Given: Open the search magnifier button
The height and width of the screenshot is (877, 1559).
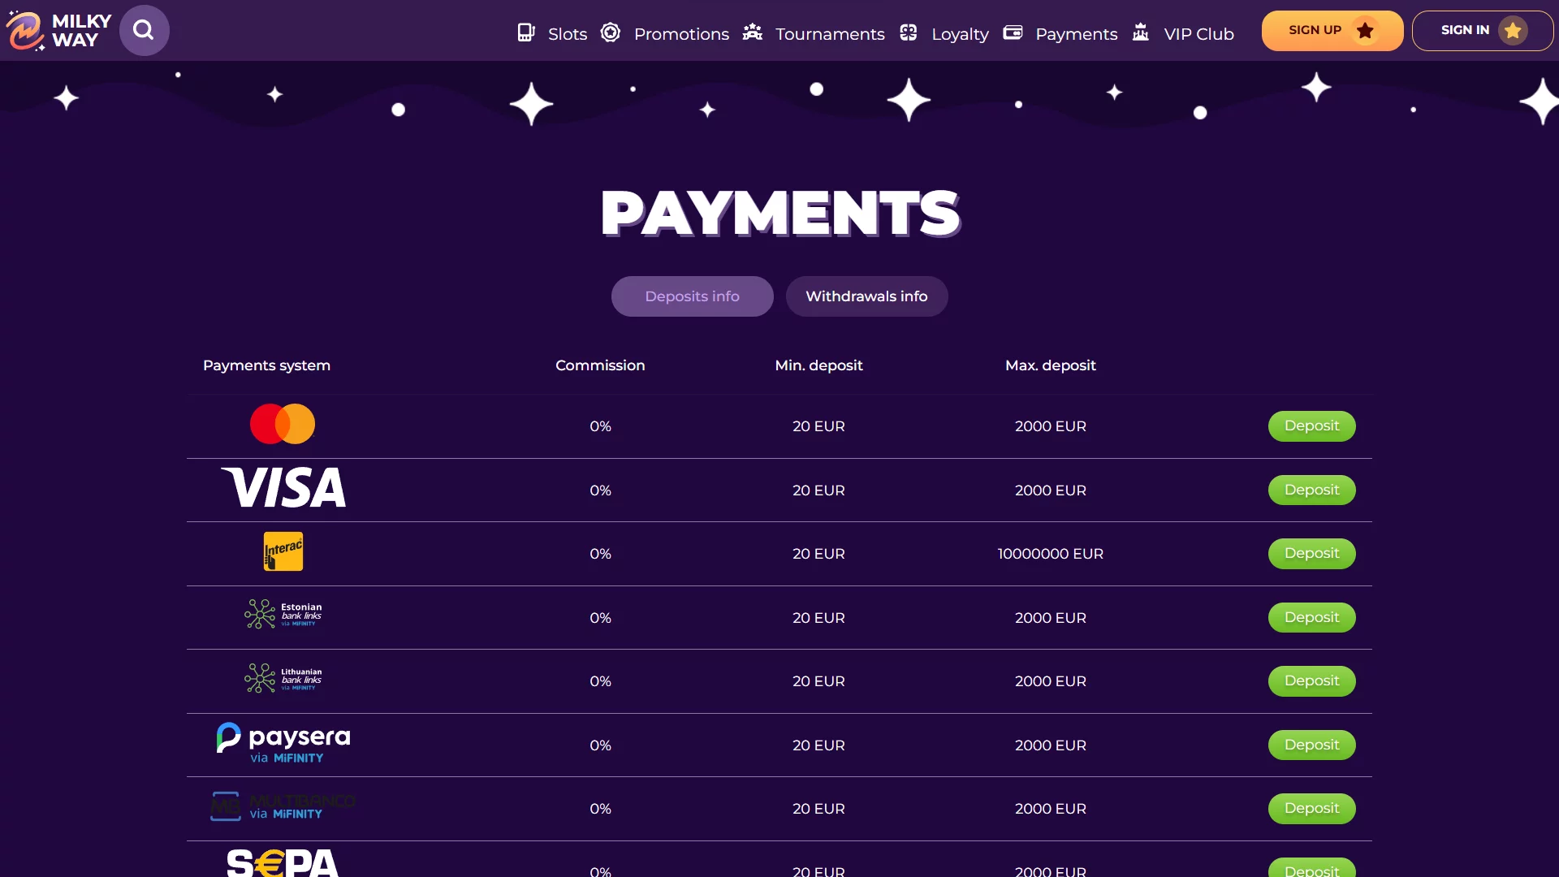Looking at the screenshot, I should [x=144, y=30].
